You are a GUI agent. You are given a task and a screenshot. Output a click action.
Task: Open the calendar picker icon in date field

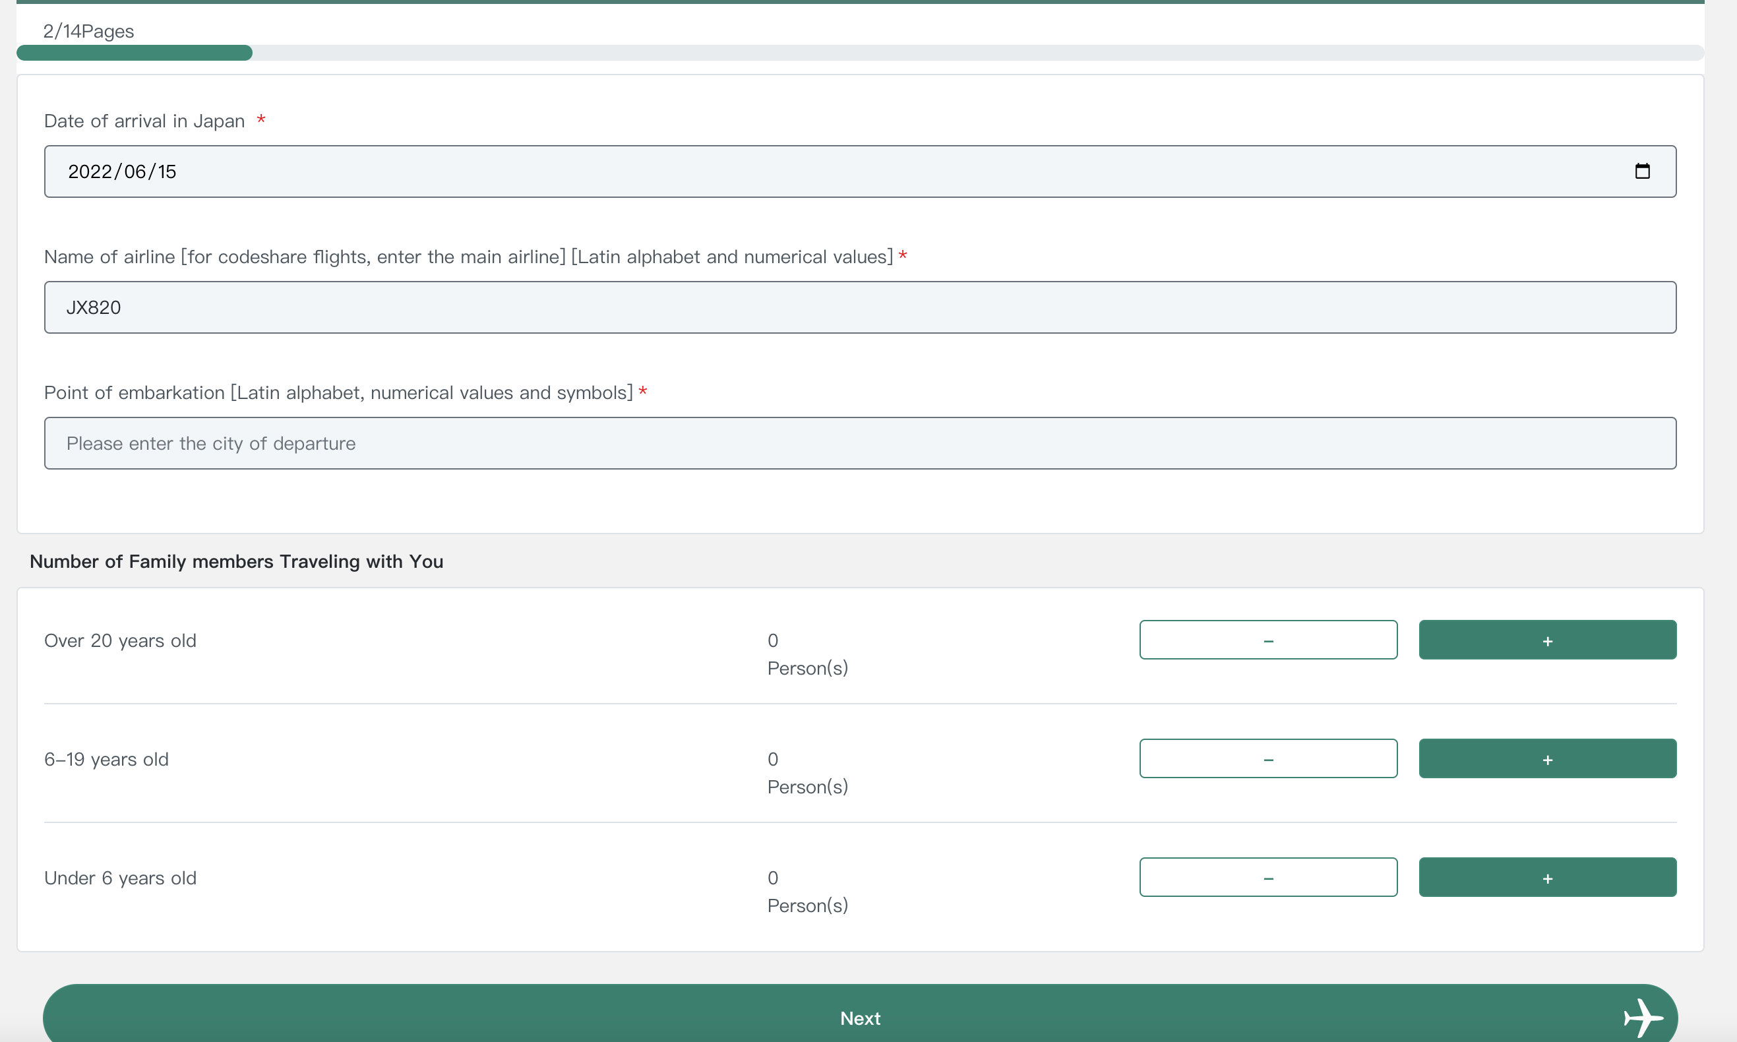[x=1641, y=171]
